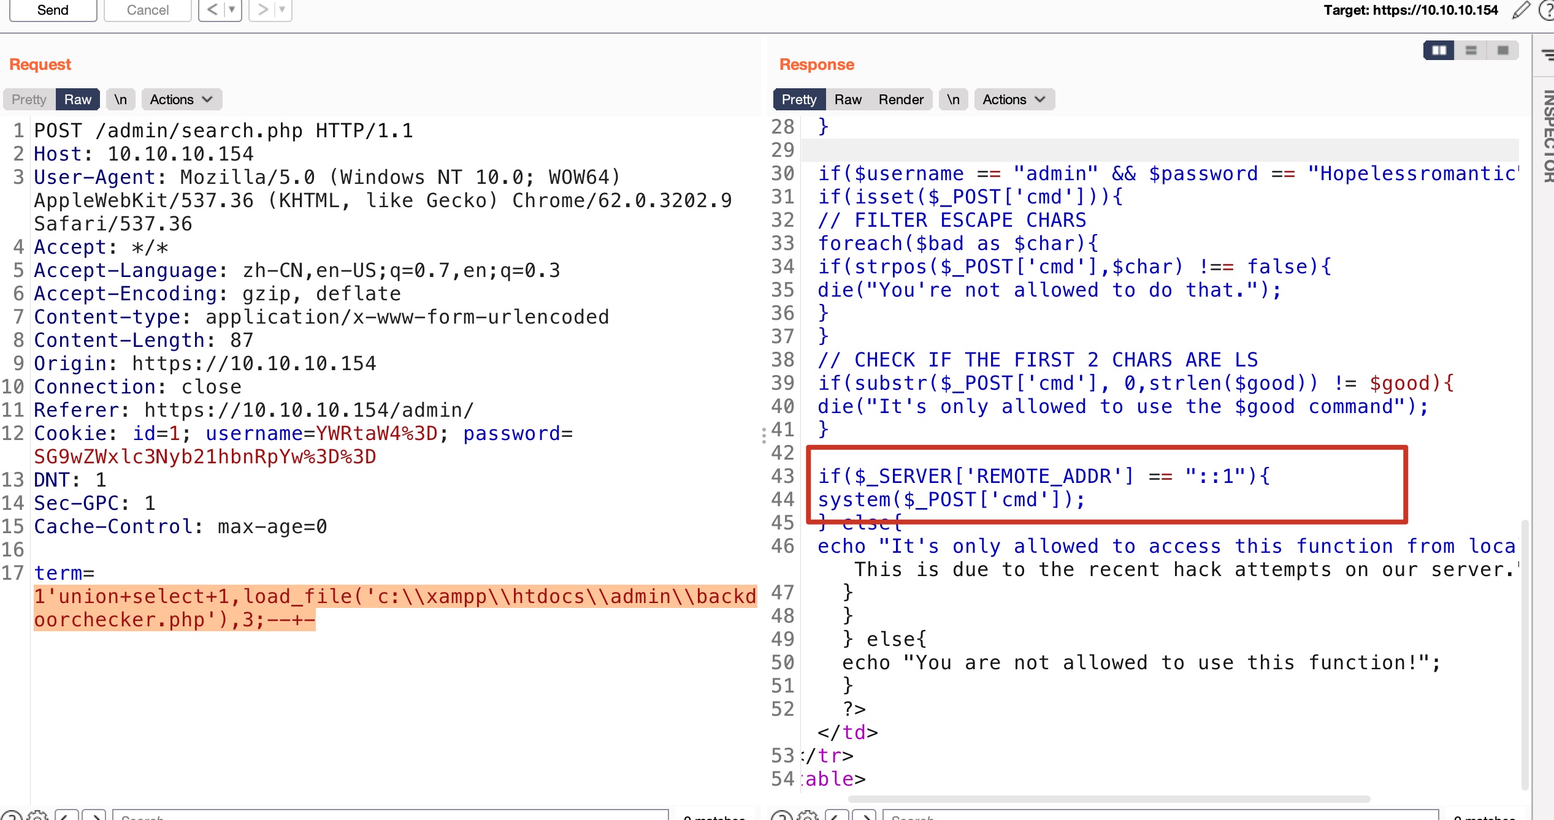Click the Send button
Image resolution: width=1554 pixels, height=820 pixels.
coord(53,10)
